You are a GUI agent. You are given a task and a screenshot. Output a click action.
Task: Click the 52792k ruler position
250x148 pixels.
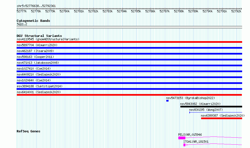tap(236, 11)
